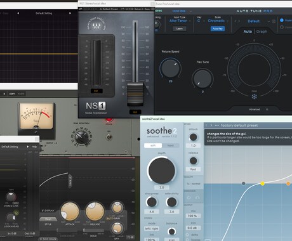Click the compressor Hold slider
This screenshot has height=241, width=292.
click(94, 230)
